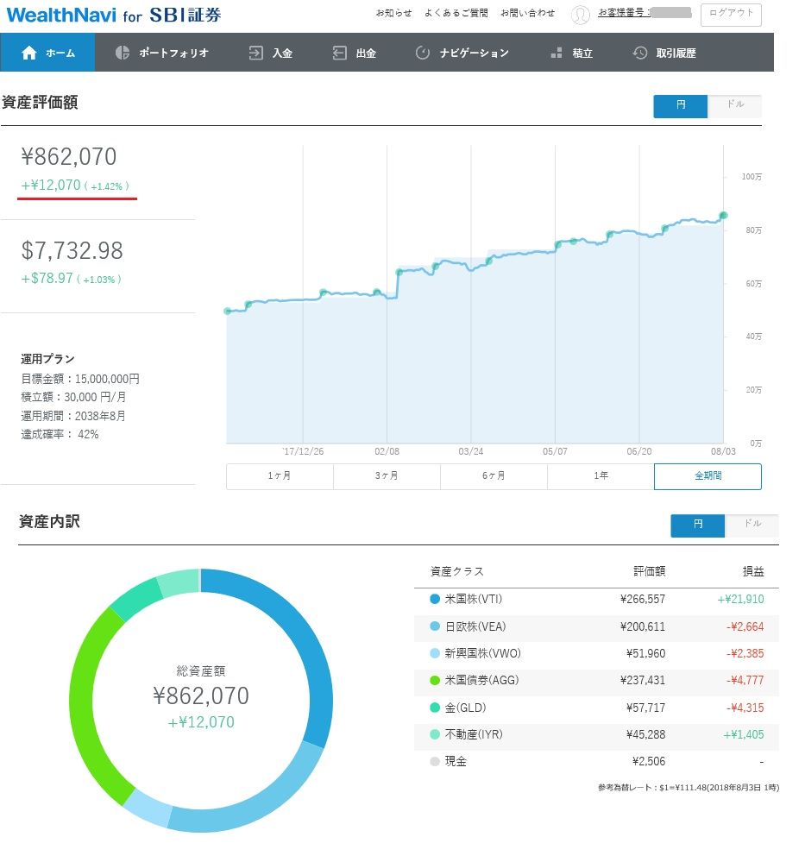
Task: Switch 資産内訳 to 円 display
Action: coord(697,525)
